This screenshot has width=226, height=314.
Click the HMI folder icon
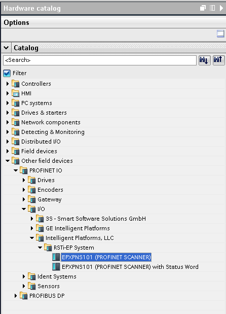click(15, 93)
